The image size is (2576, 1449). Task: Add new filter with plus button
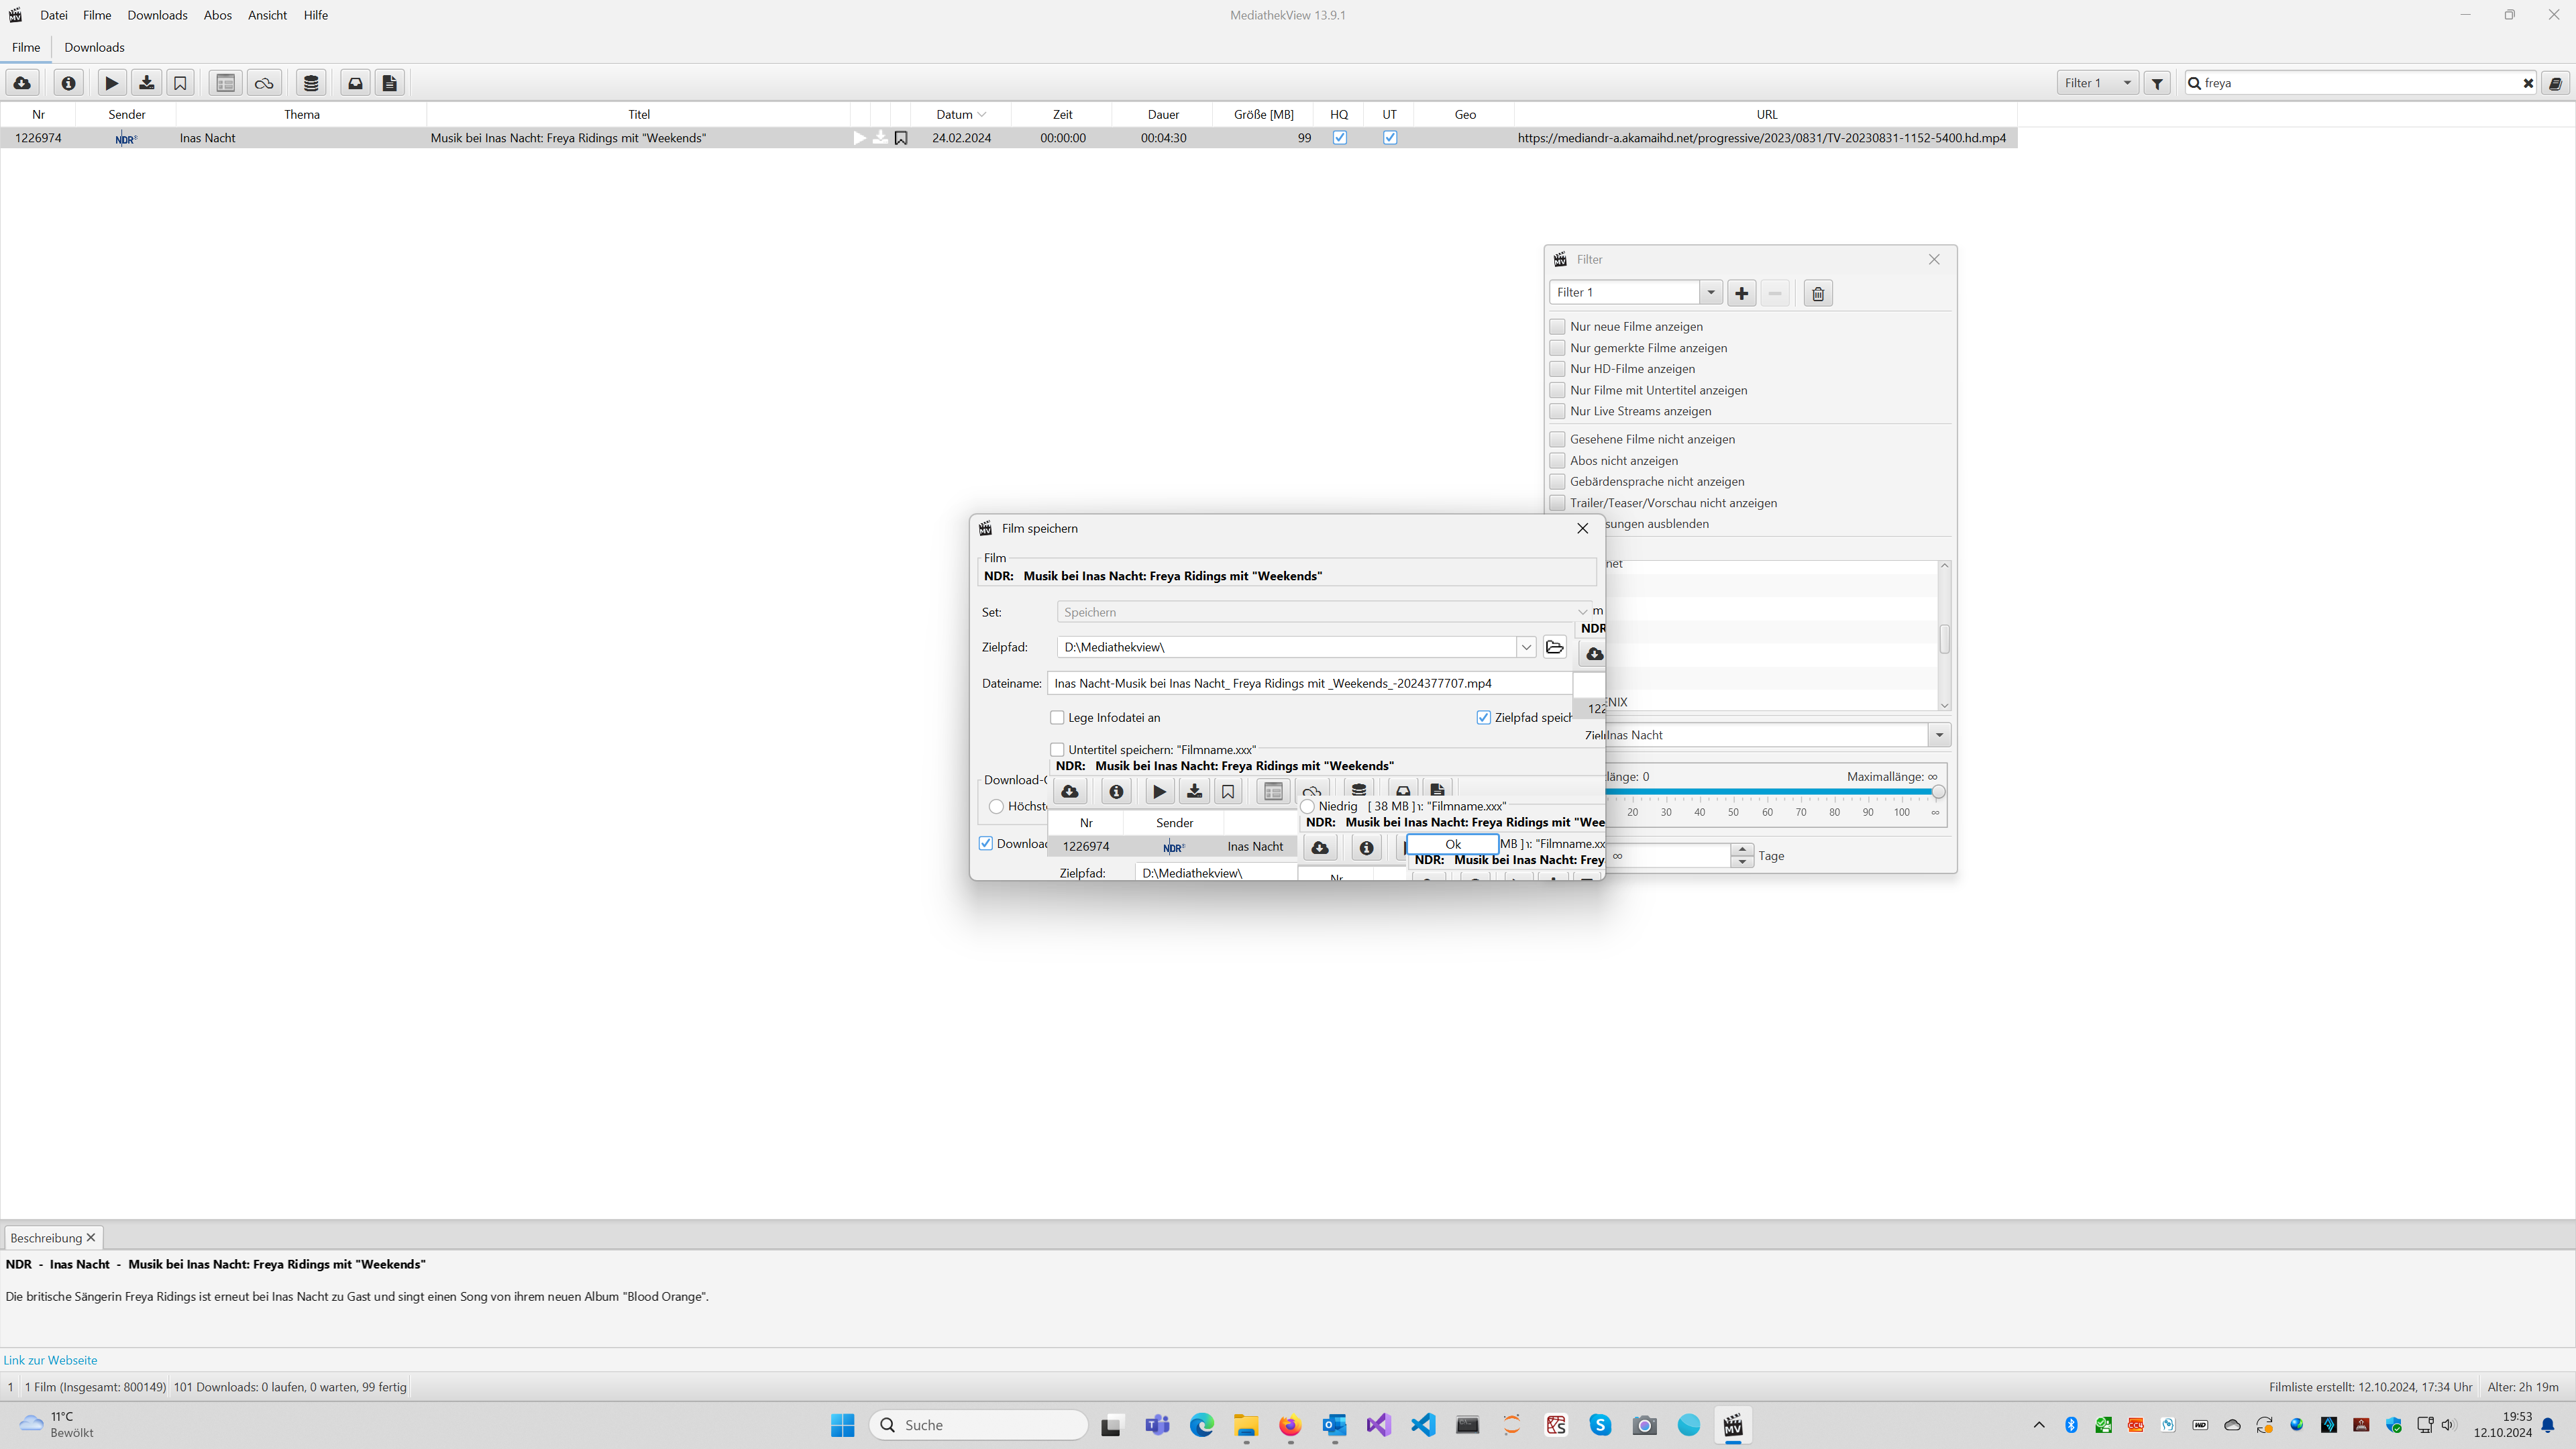pyautogui.click(x=1741, y=293)
